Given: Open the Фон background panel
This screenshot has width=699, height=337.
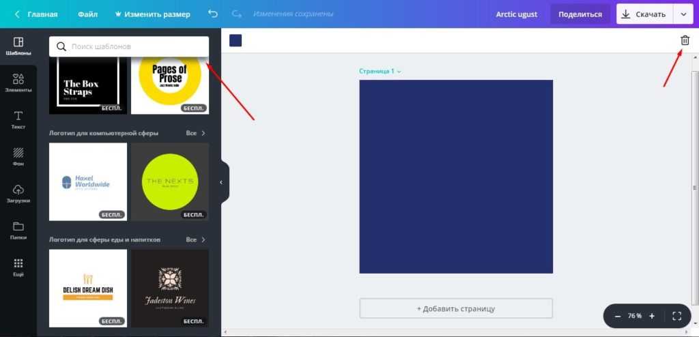Looking at the screenshot, I should click(18, 157).
